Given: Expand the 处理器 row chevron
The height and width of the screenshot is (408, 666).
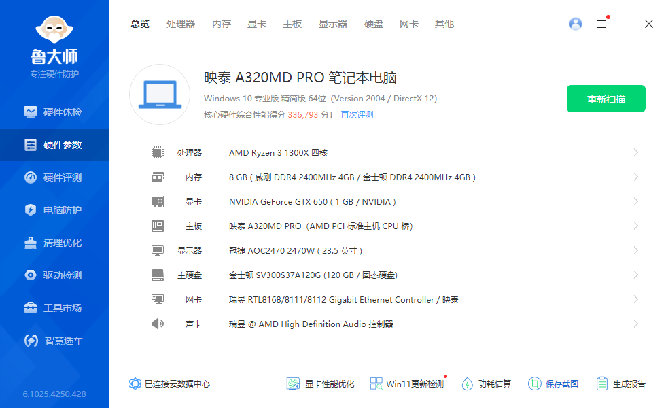Looking at the screenshot, I should tap(636, 152).
